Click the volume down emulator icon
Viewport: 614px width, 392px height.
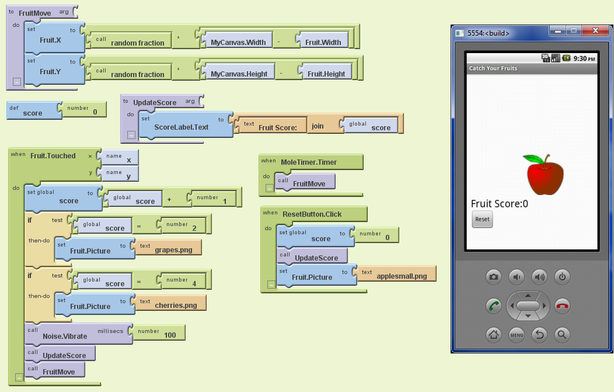517,277
